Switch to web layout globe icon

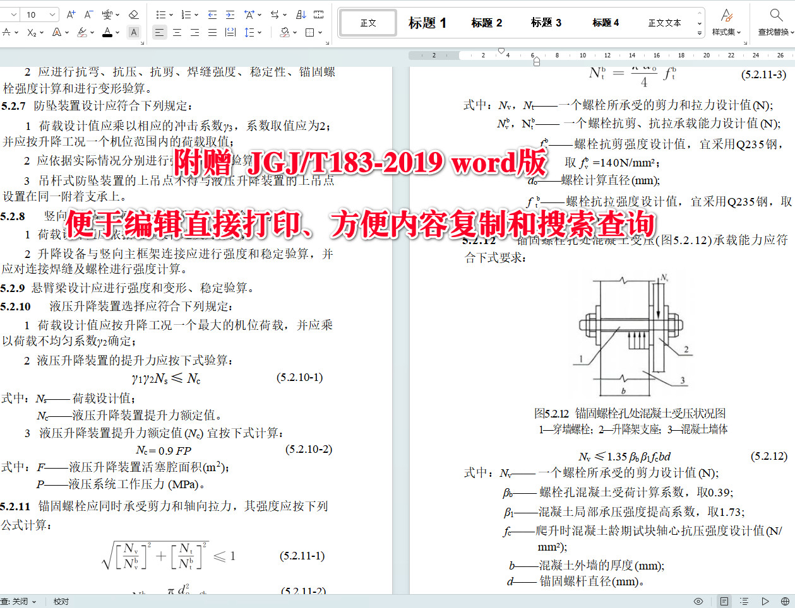(786, 601)
